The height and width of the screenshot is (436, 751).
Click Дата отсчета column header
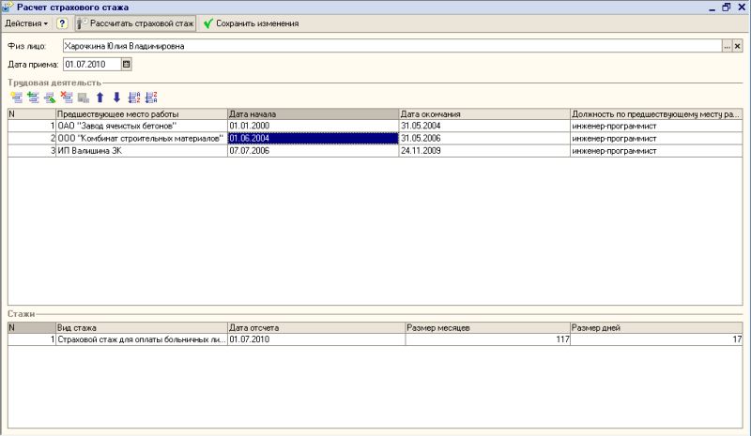pos(316,328)
